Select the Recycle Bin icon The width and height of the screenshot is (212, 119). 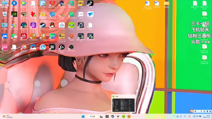point(5,15)
